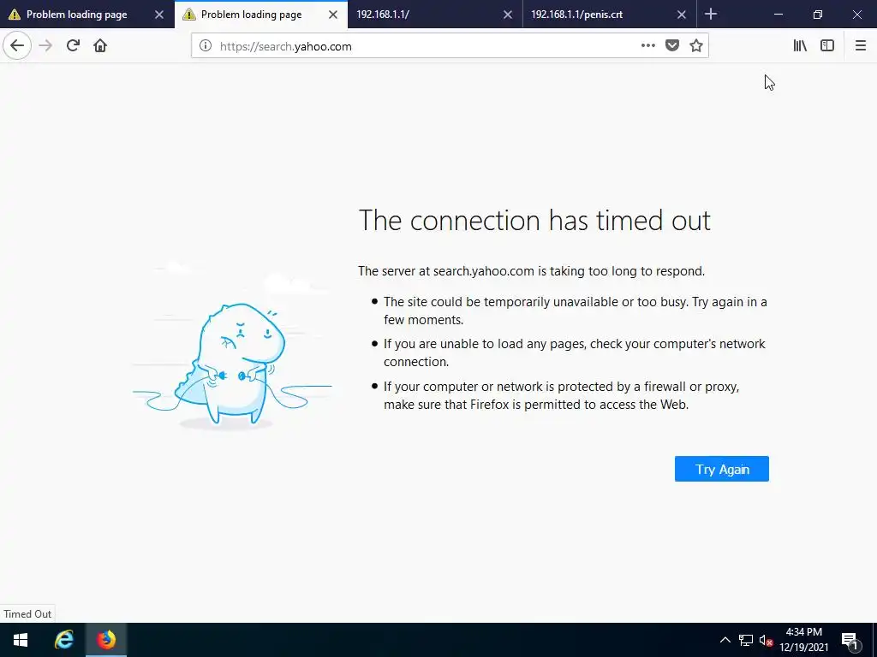
Task: Click the 'Timed Out' status text
Action: [x=27, y=613]
